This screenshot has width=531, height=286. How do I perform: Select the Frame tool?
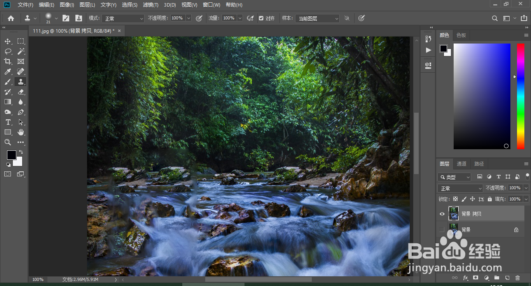(x=21, y=61)
